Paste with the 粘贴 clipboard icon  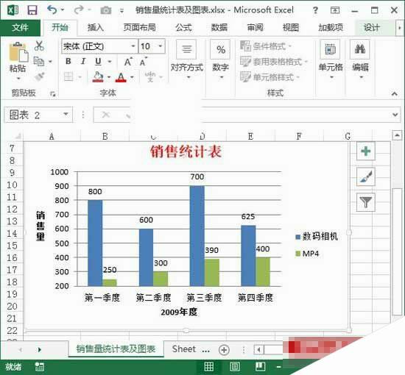tap(18, 53)
